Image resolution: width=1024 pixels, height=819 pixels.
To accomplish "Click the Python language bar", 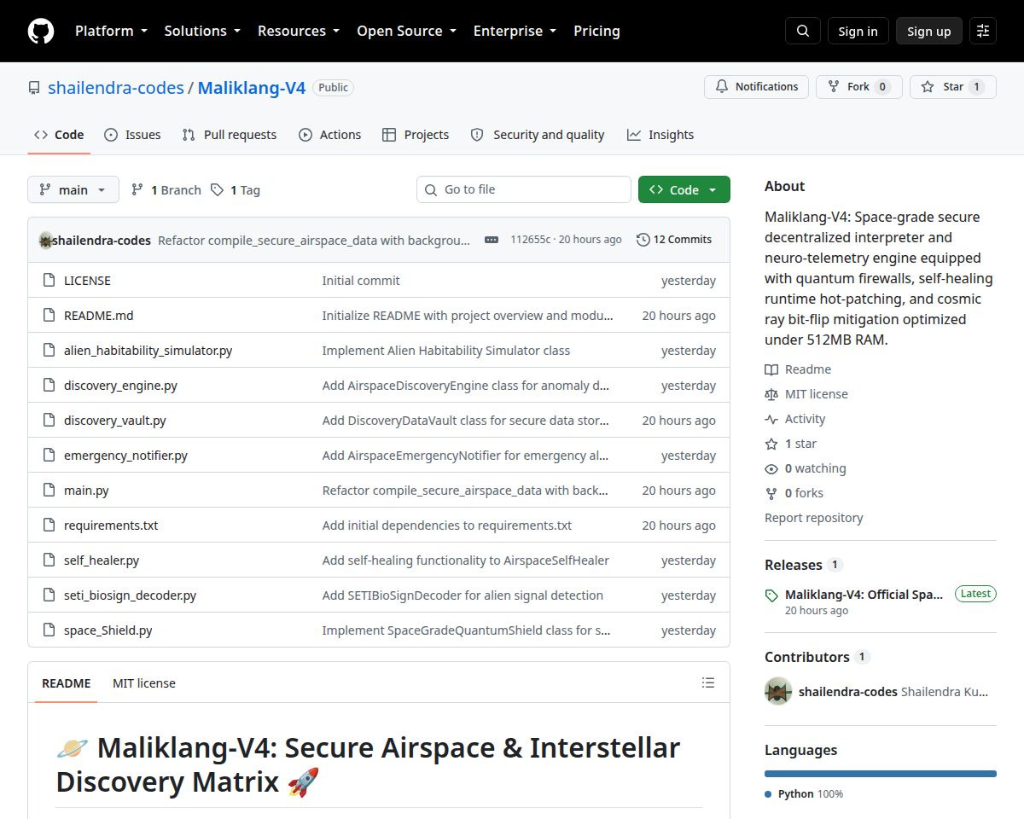I will tap(881, 774).
